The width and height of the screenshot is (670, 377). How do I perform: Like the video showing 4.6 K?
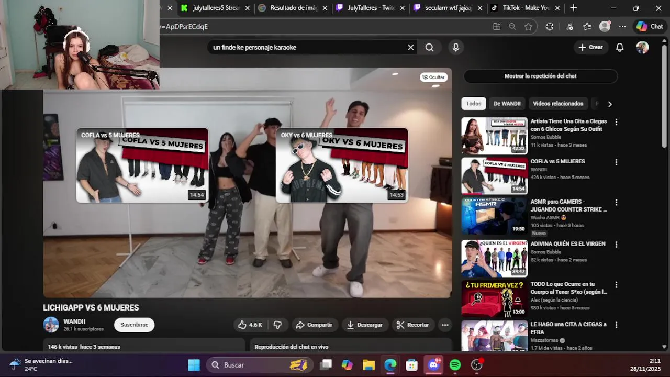[250, 325]
